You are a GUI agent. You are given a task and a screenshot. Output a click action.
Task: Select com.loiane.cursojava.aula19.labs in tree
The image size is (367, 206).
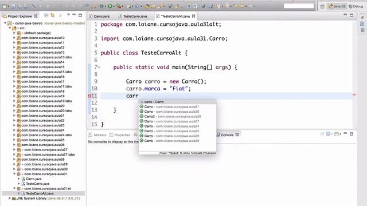pos(46,101)
